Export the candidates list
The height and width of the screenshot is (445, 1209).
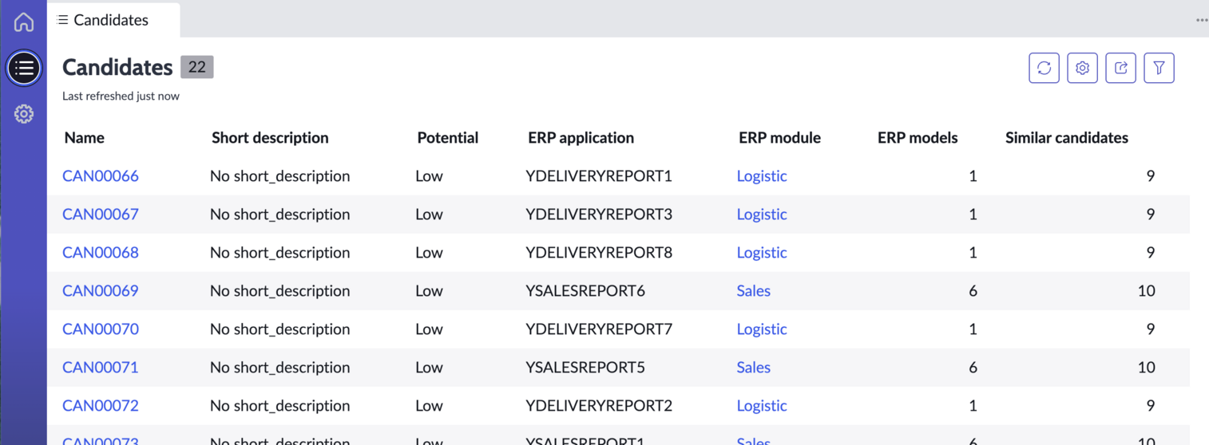pos(1120,68)
